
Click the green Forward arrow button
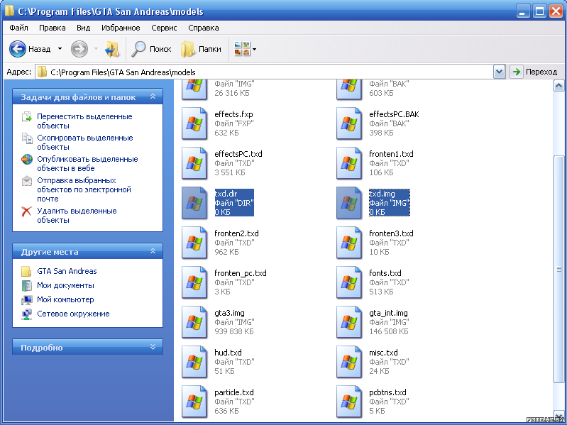(79, 49)
